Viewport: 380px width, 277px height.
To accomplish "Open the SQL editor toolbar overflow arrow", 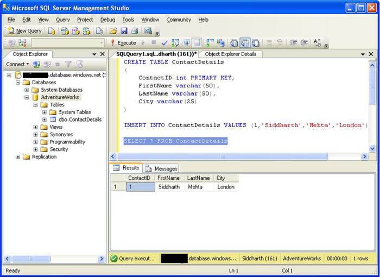I will [326, 46].
